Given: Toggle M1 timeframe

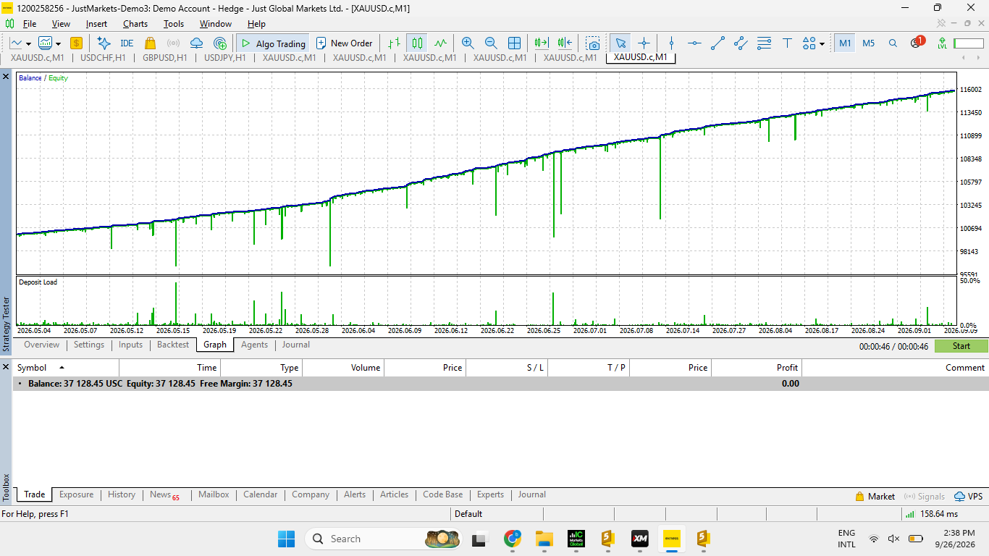Looking at the screenshot, I should click(x=845, y=43).
